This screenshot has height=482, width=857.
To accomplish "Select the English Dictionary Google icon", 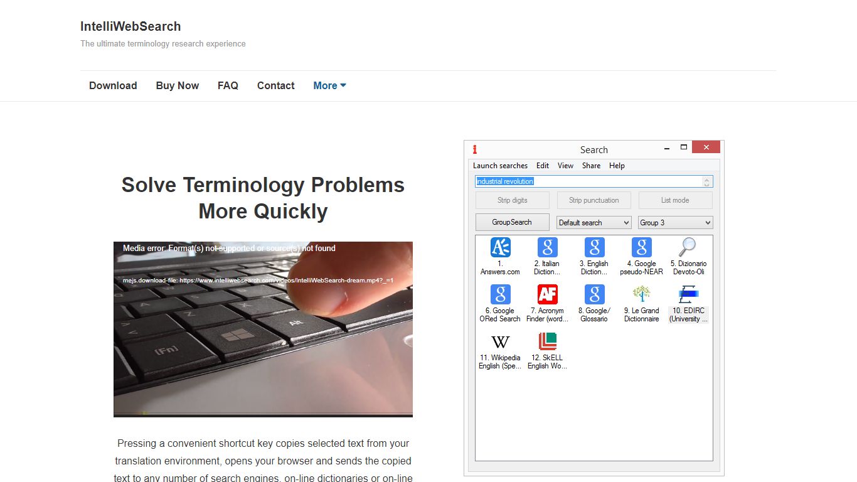I will (594, 248).
